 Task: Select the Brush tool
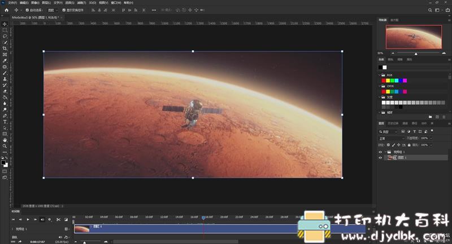[x=5, y=73]
